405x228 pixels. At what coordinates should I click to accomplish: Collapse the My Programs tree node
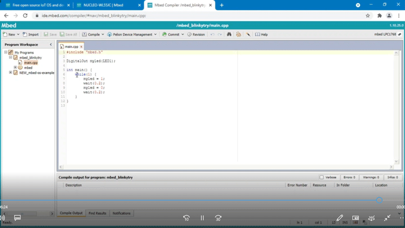coord(6,52)
